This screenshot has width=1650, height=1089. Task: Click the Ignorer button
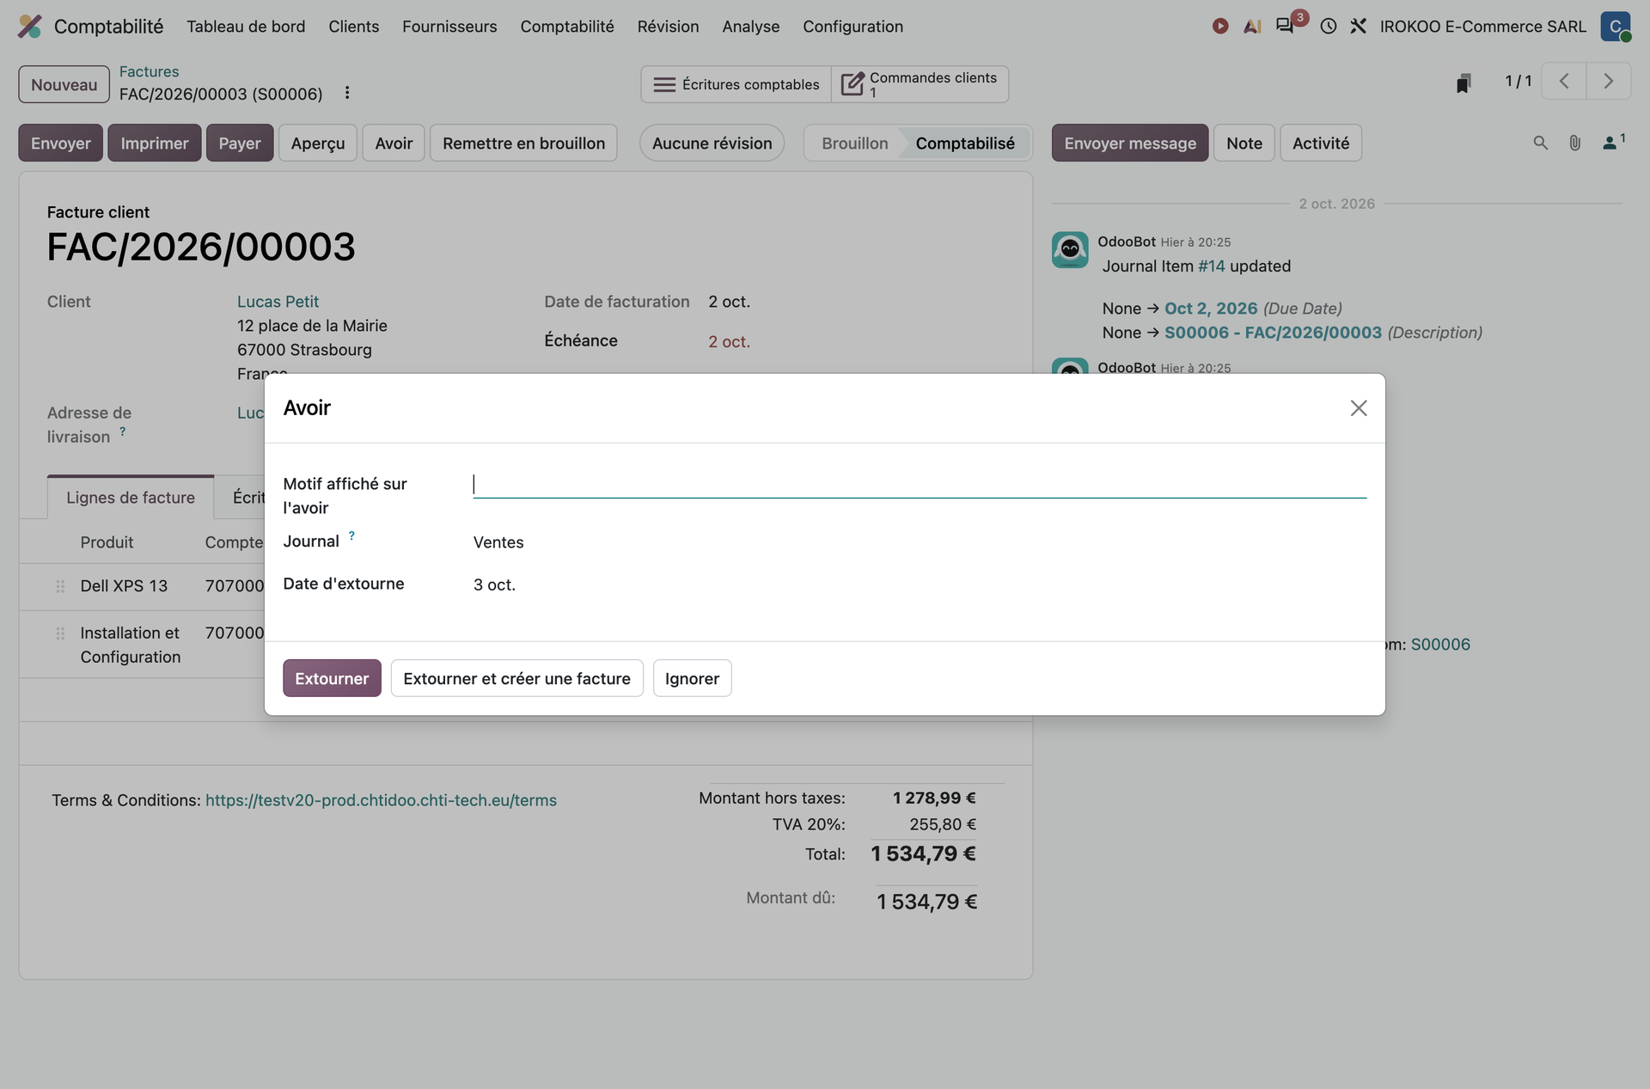click(692, 678)
